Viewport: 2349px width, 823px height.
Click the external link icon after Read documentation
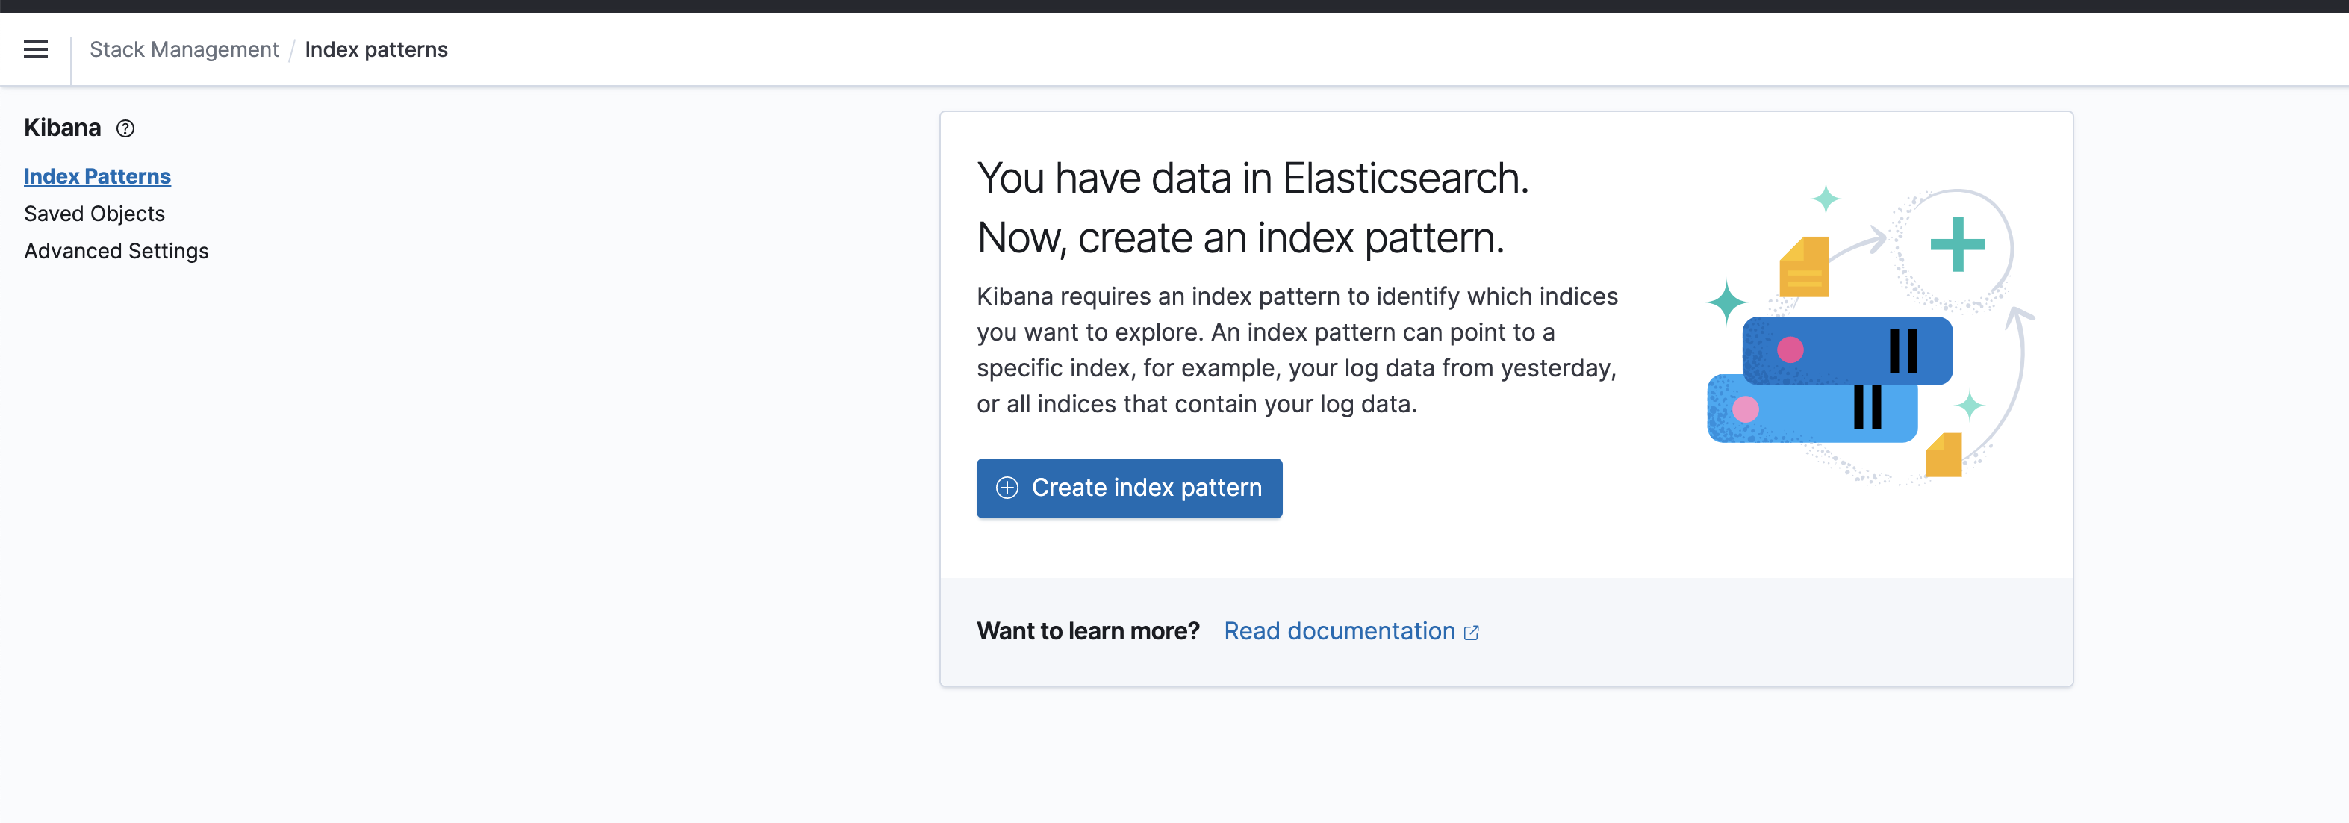[1471, 633]
